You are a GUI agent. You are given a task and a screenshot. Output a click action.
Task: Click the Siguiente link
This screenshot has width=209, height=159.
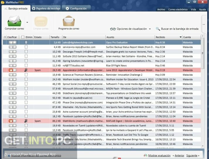(192, 155)
